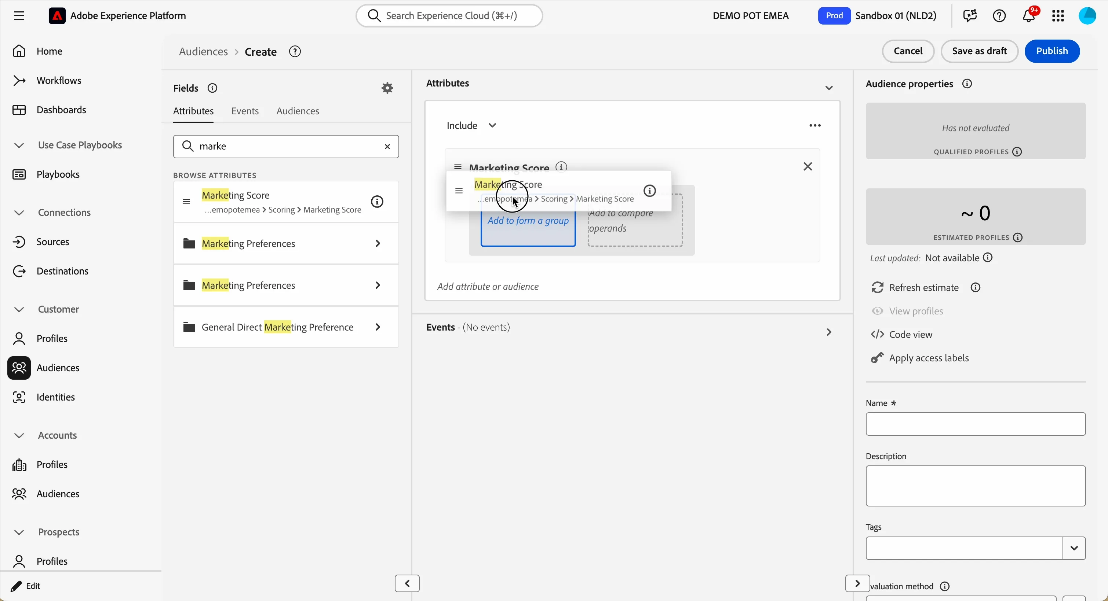Open the hamburger navigation menu
Viewport: 1108px width, 601px height.
(19, 16)
